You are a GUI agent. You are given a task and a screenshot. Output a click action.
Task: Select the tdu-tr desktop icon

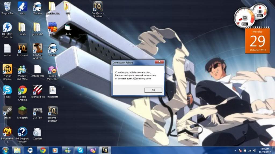(x=68, y=29)
